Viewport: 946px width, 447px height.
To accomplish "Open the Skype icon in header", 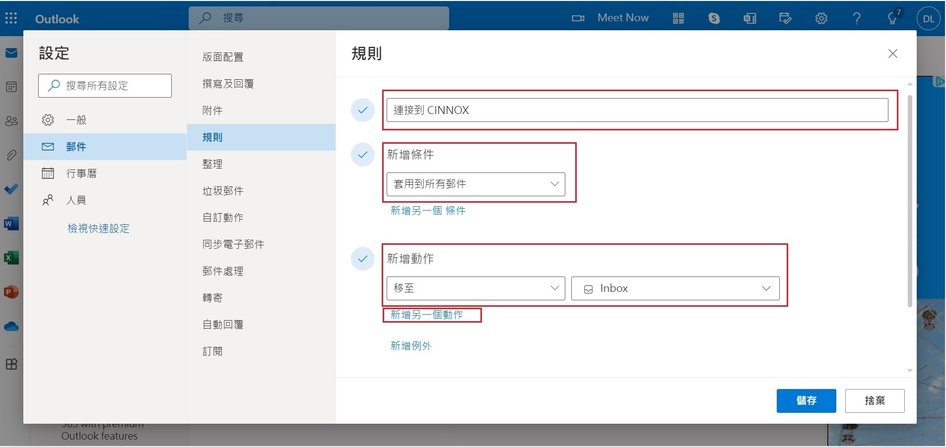I will click(714, 18).
